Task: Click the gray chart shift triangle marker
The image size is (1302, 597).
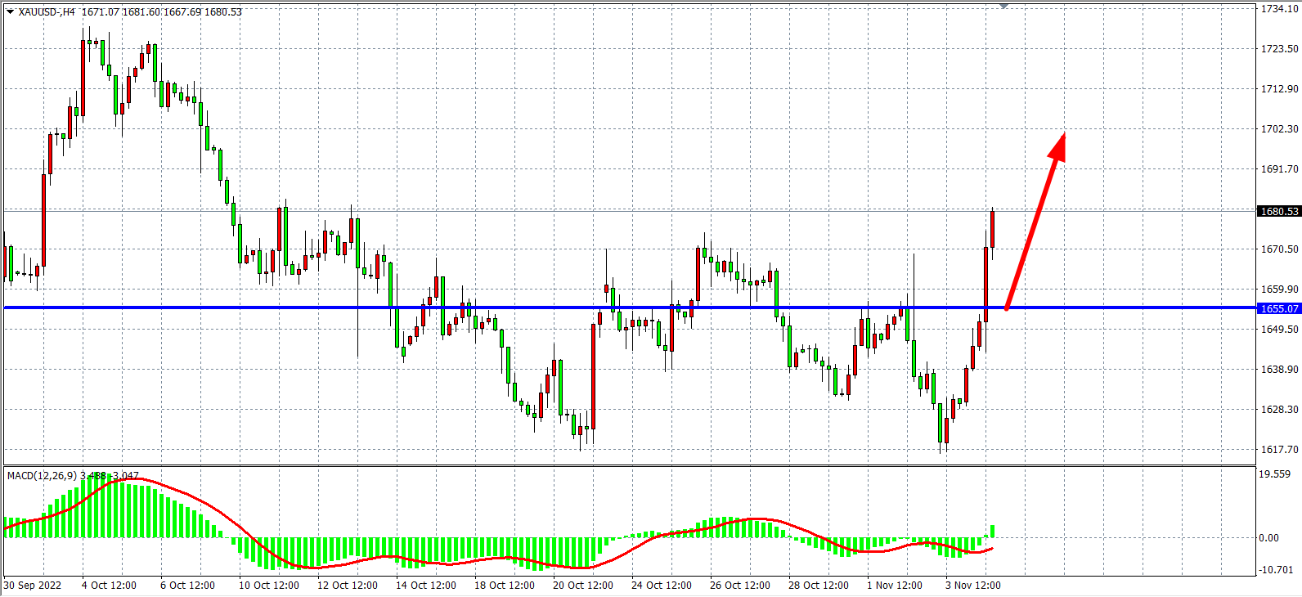Action: point(1003,7)
